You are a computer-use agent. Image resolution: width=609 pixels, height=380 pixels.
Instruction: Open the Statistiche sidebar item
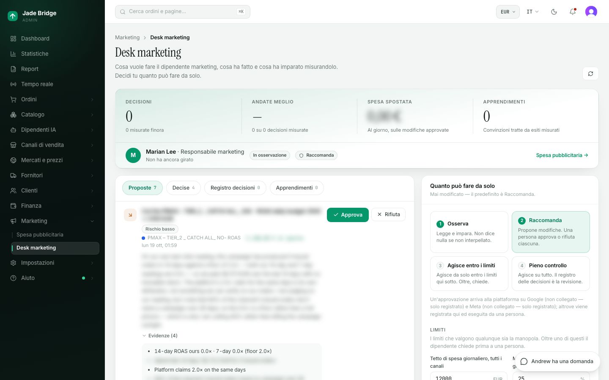52,54
